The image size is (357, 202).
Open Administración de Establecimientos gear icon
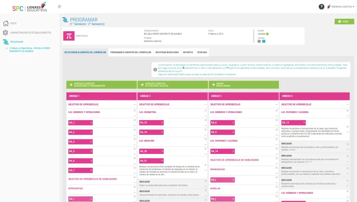click(x=5, y=32)
